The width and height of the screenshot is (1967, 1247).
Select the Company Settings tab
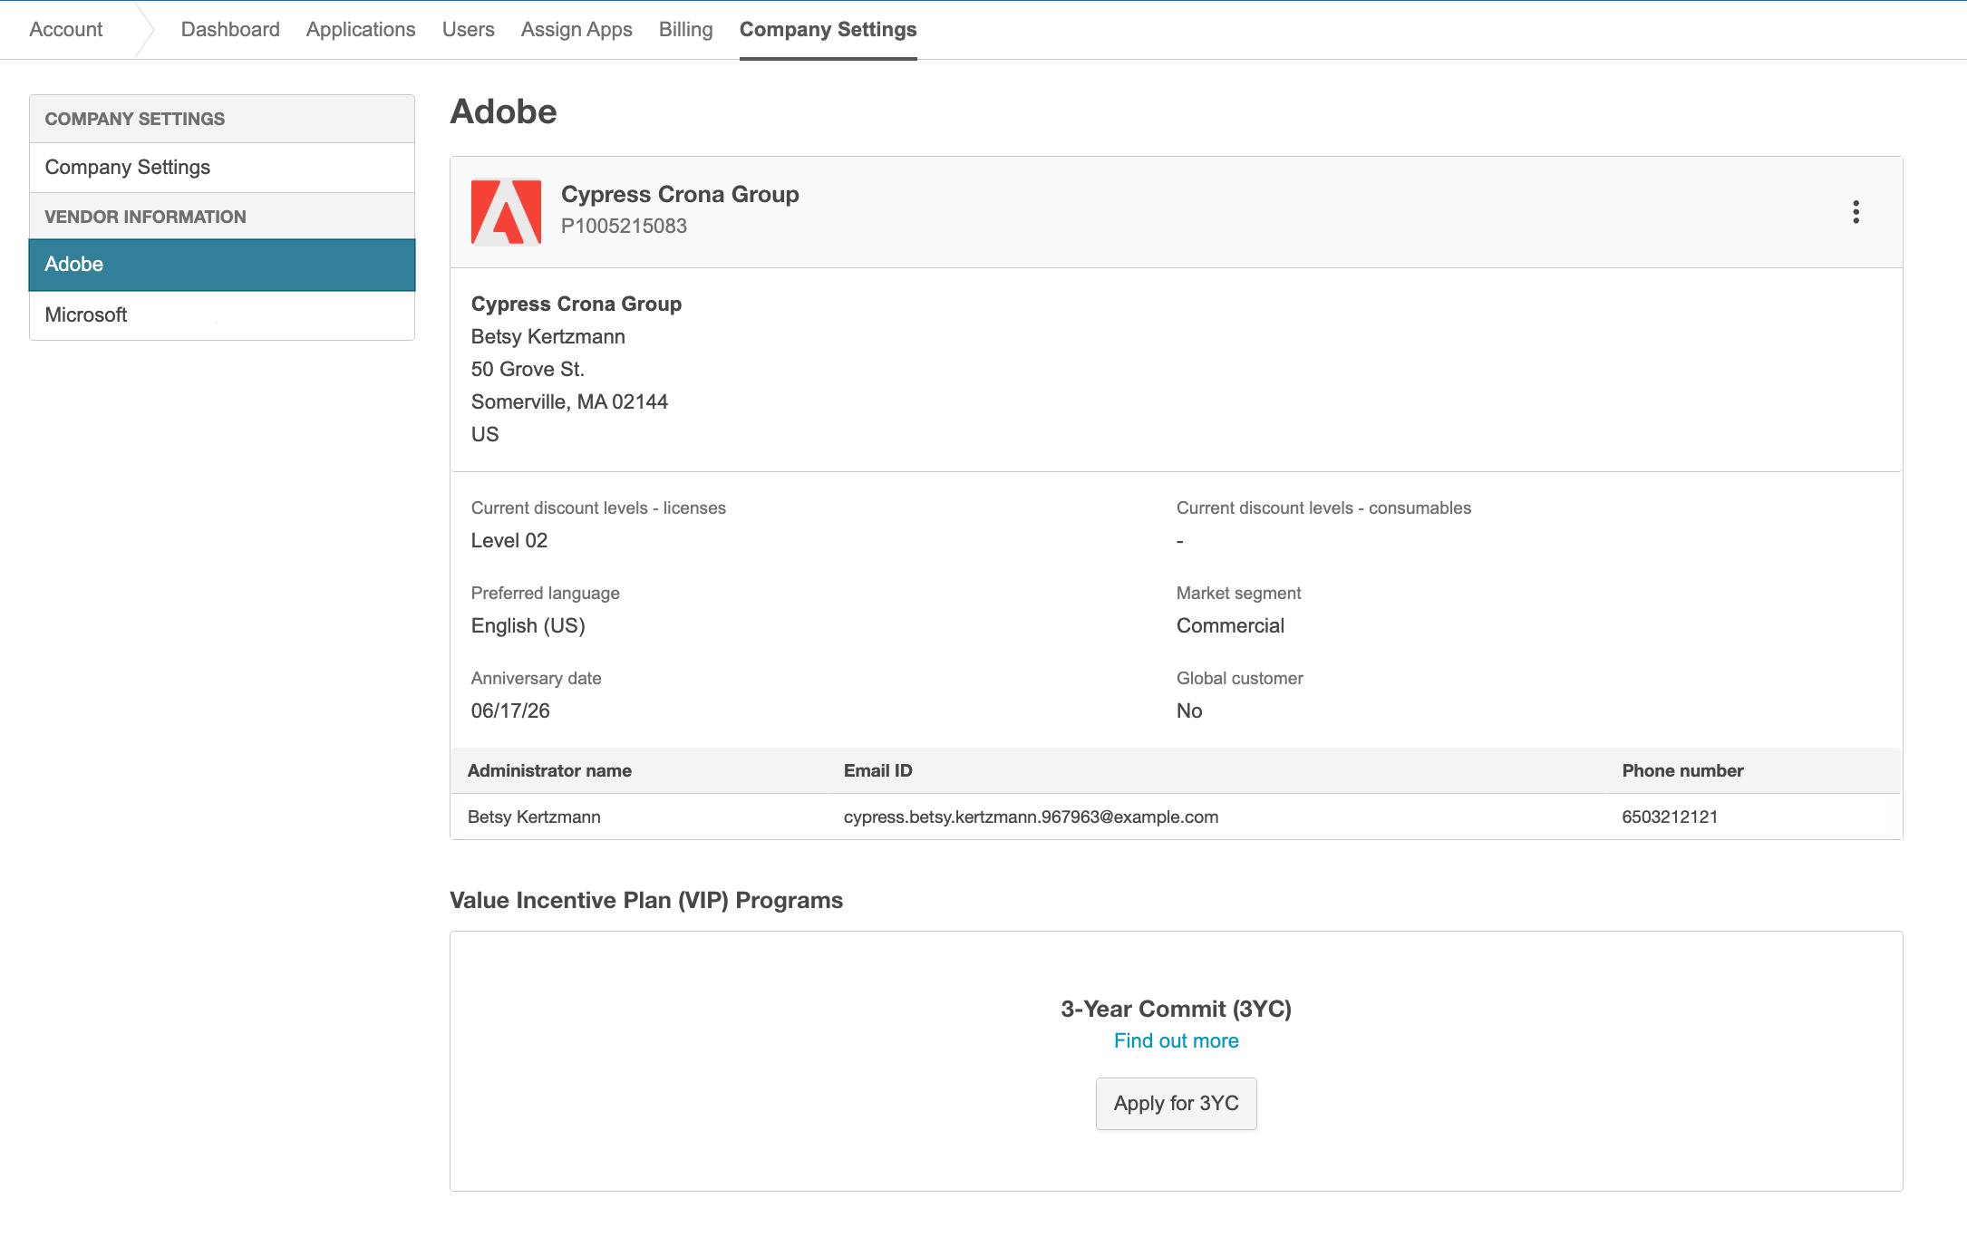828,29
